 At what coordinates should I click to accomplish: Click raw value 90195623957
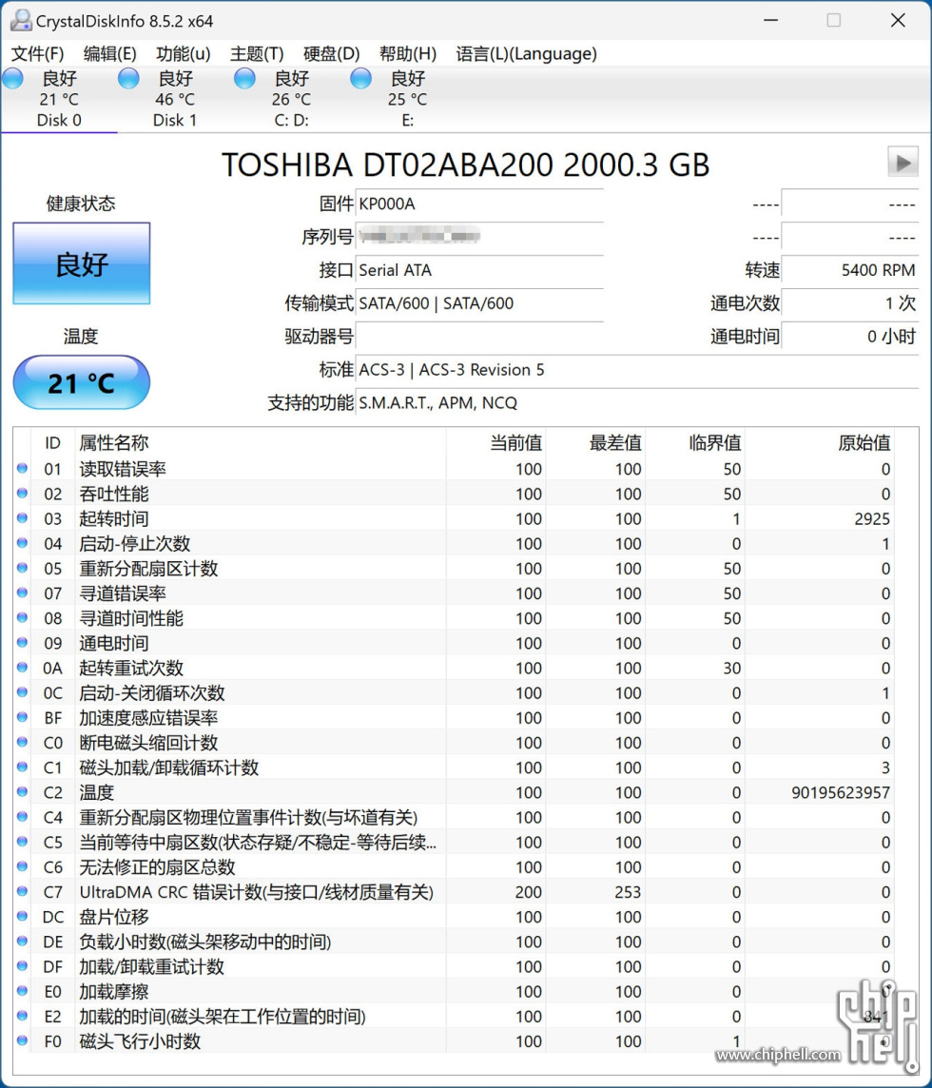click(x=841, y=792)
